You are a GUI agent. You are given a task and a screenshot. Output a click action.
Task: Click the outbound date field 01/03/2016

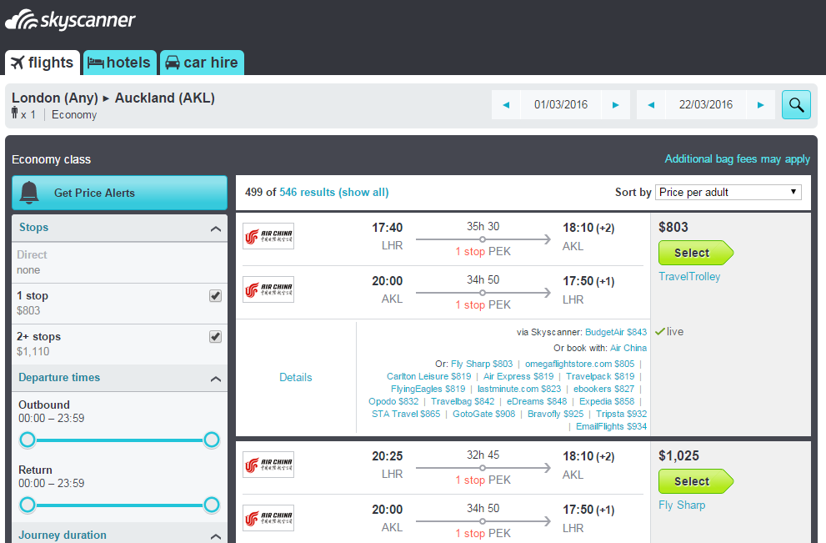[x=560, y=105]
